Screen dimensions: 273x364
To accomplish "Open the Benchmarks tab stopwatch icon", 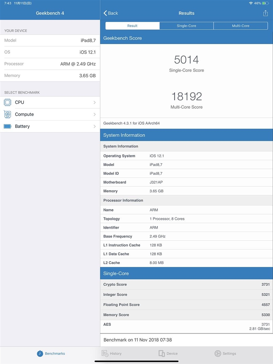I will [x=40, y=353].
